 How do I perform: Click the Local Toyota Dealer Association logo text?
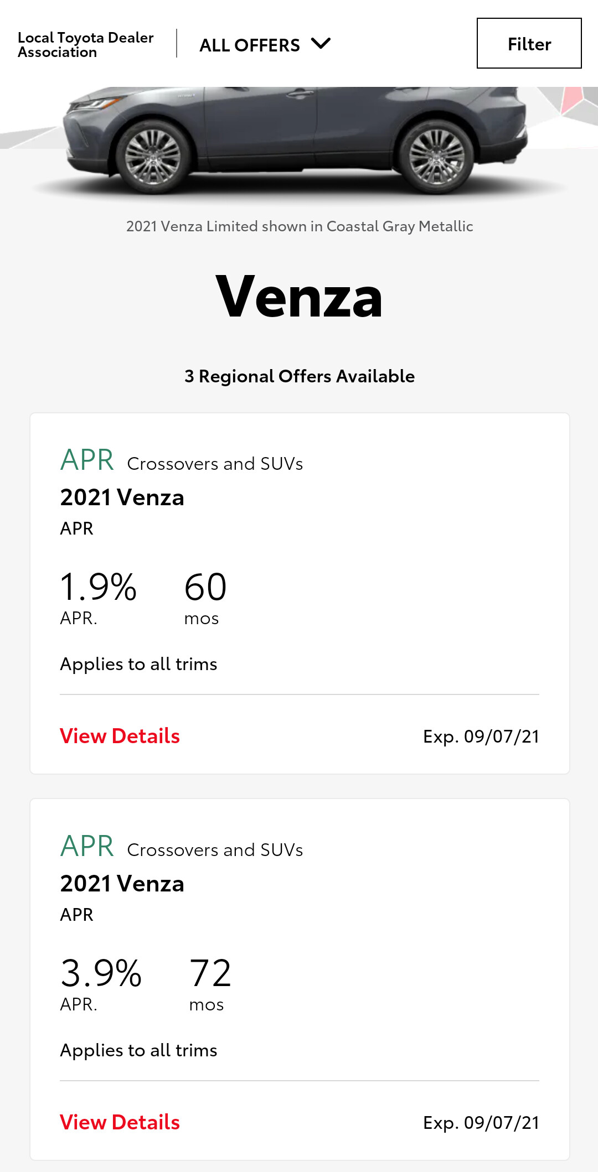[85, 45]
